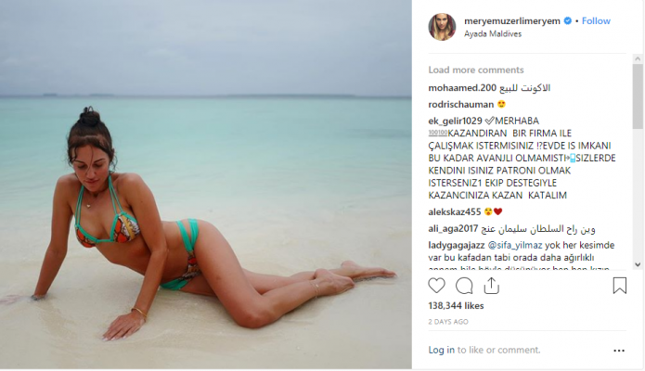Click the beach post photo
The image size is (645, 371).
206,185
